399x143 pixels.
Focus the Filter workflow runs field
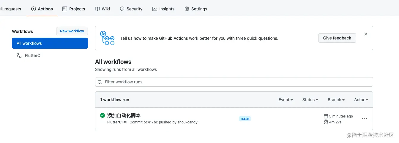click(234, 82)
